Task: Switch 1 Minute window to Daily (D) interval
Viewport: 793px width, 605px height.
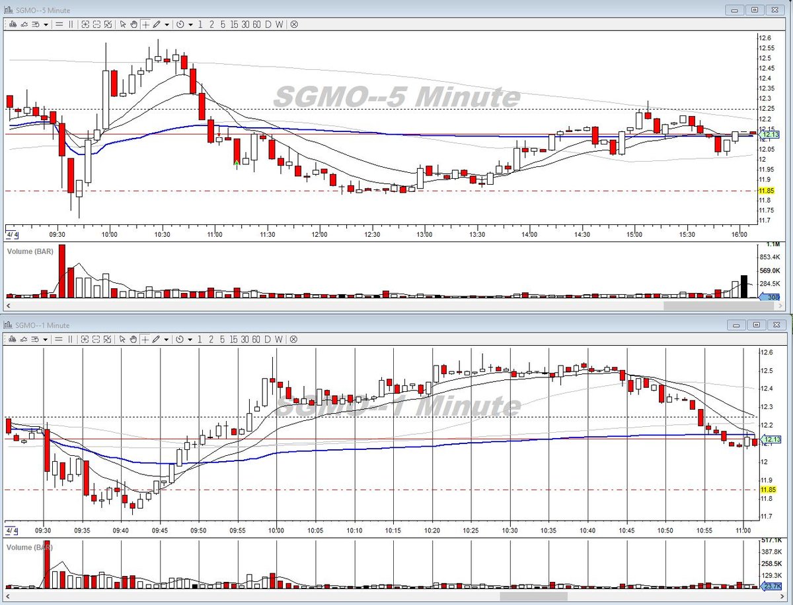Action: point(268,339)
